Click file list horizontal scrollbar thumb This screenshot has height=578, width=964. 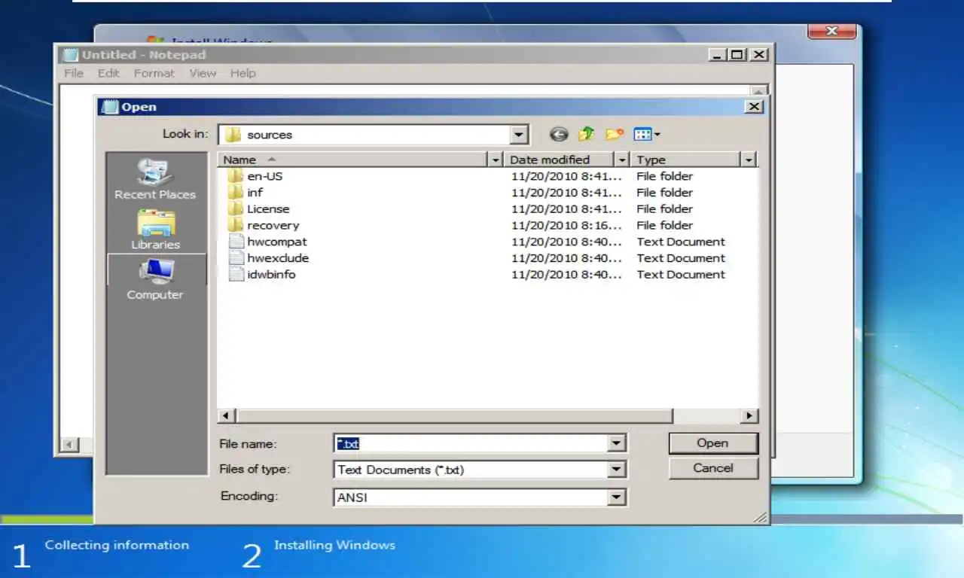[x=455, y=415]
